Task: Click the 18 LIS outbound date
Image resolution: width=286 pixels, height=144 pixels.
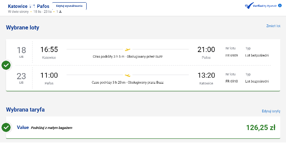Action: point(21,52)
